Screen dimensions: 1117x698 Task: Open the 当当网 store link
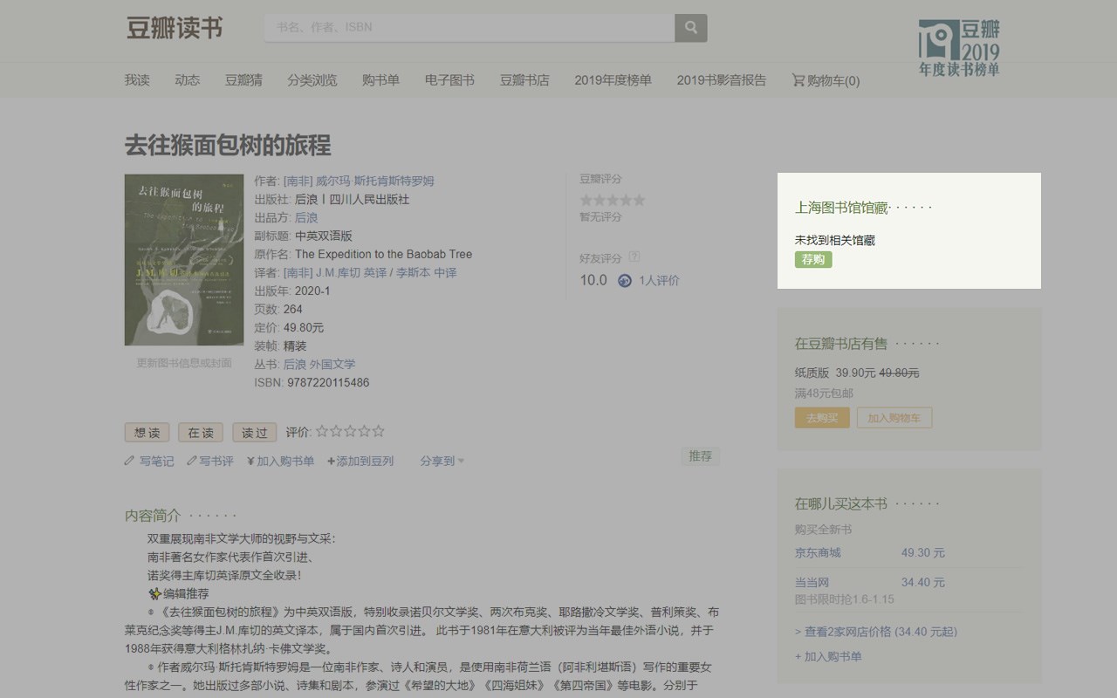click(812, 582)
